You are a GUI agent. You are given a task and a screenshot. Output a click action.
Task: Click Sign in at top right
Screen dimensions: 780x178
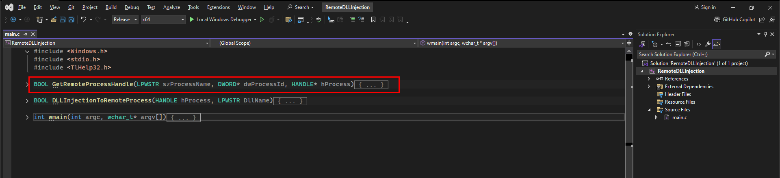[x=705, y=7]
